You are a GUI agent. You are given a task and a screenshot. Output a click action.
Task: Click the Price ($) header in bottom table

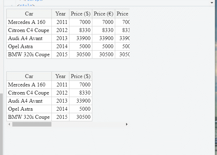(x=81, y=76)
